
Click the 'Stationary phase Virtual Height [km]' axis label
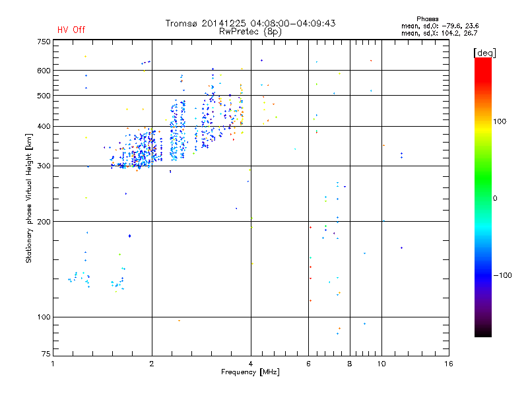click(x=29, y=198)
